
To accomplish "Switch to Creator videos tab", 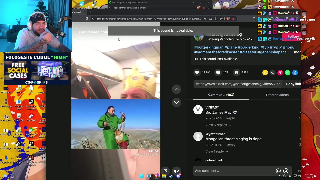I will pos(277,95).
